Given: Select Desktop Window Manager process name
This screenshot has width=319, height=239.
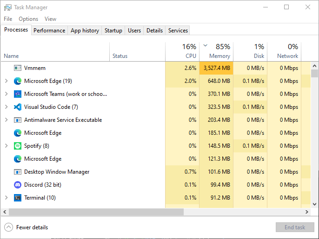Looking at the screenshot, I should point(57,172).
